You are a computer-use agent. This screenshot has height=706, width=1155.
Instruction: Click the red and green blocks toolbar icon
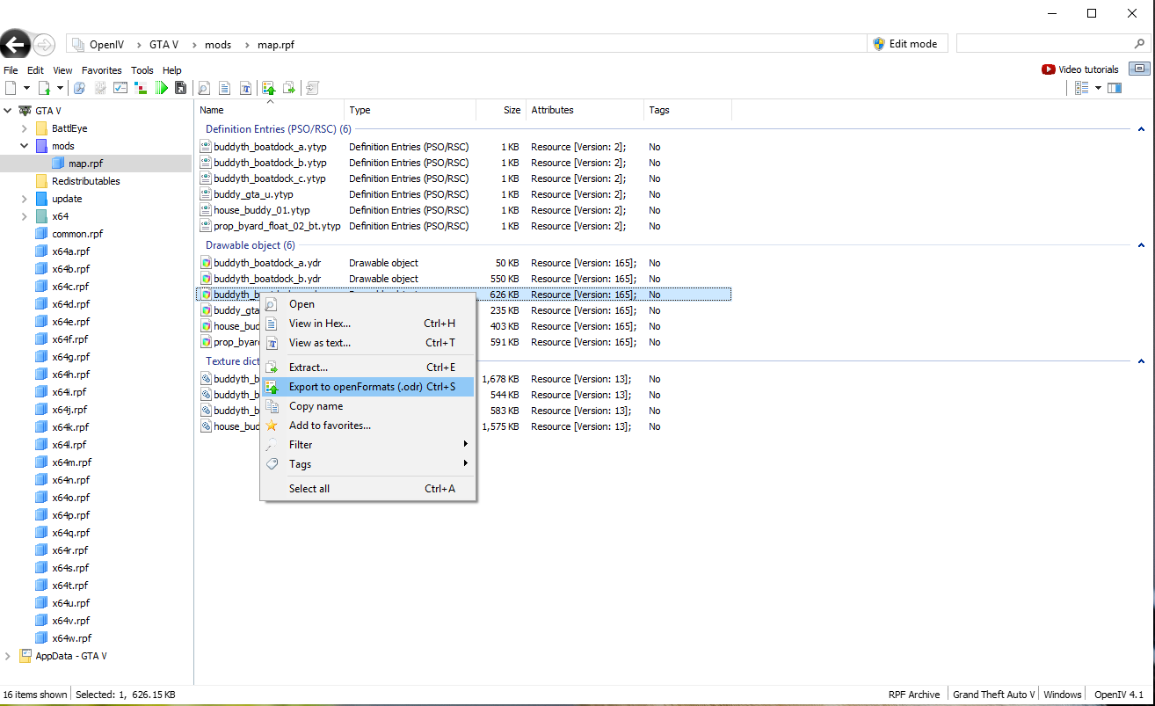point(141,88)
